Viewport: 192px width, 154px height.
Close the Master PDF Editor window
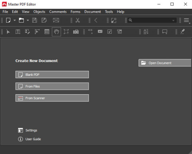point(185,4)
